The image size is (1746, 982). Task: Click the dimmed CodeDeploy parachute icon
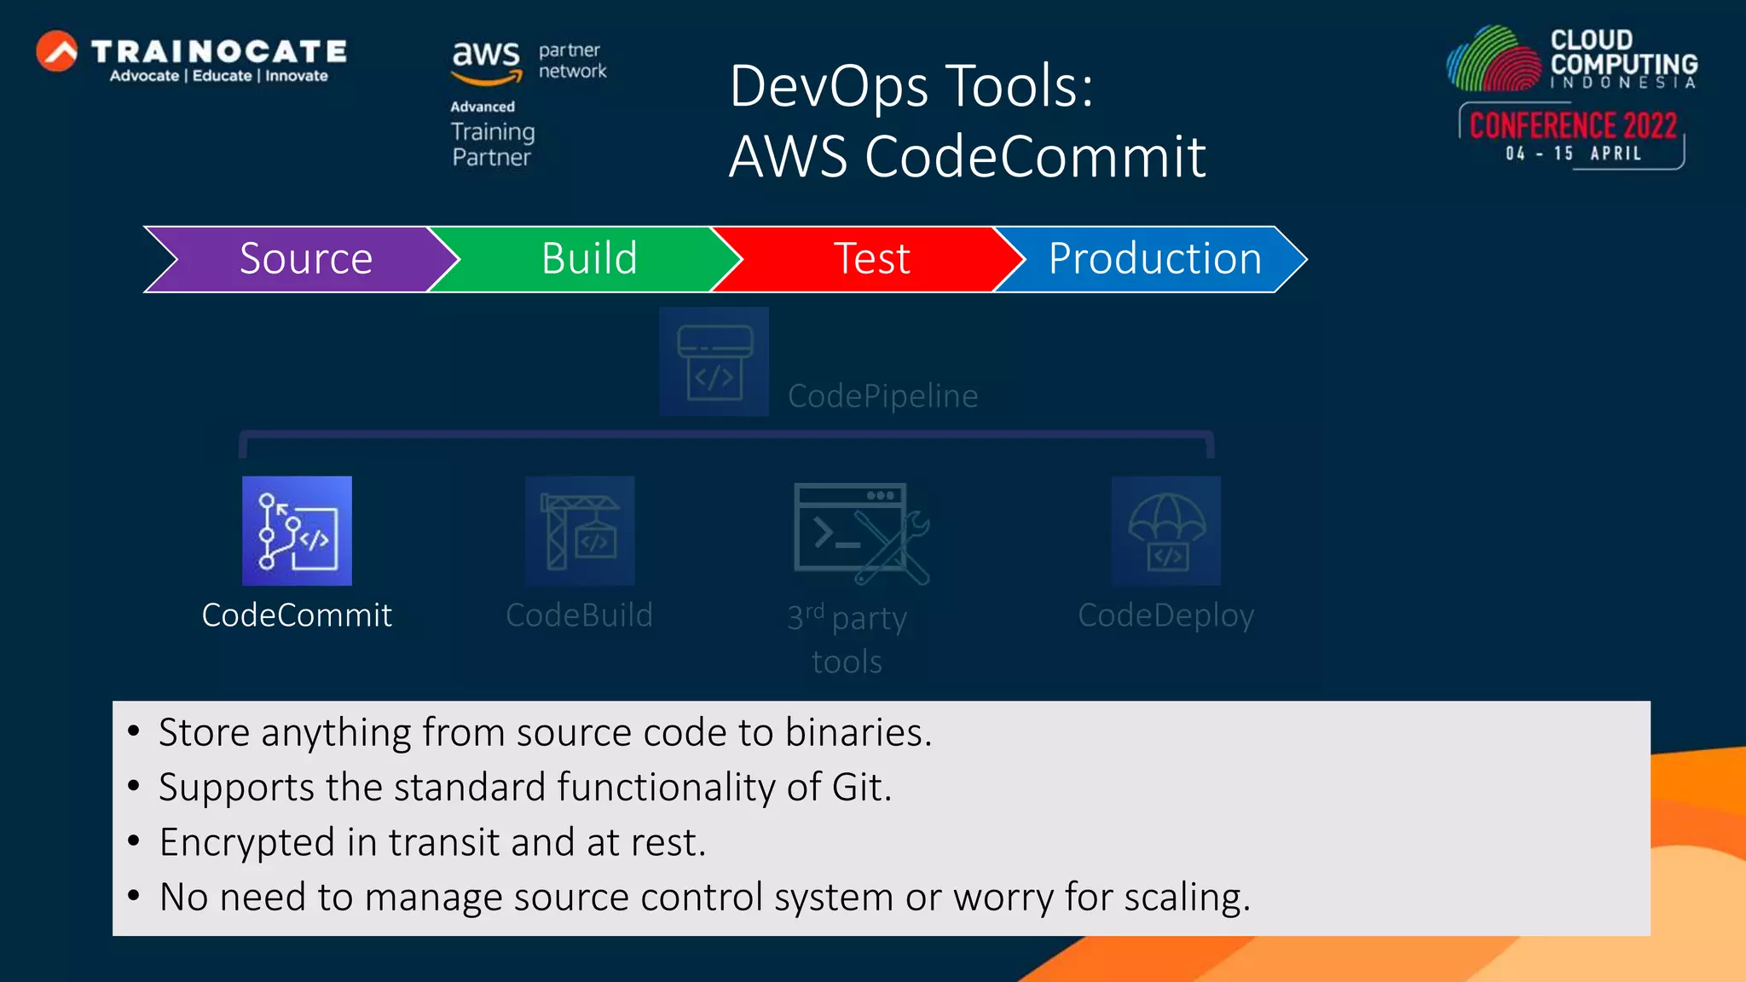1165,530
